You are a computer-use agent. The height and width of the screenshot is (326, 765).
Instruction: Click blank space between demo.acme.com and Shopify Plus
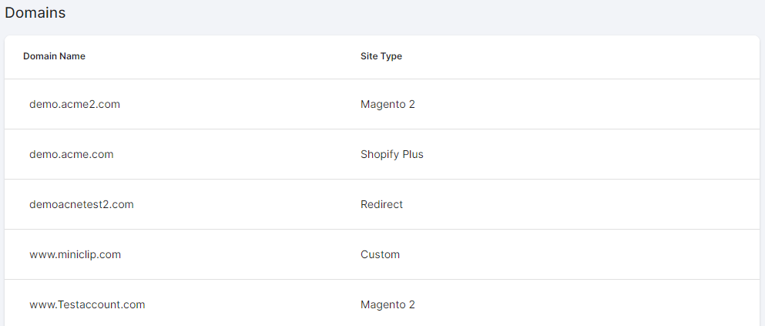click(237, 154)
